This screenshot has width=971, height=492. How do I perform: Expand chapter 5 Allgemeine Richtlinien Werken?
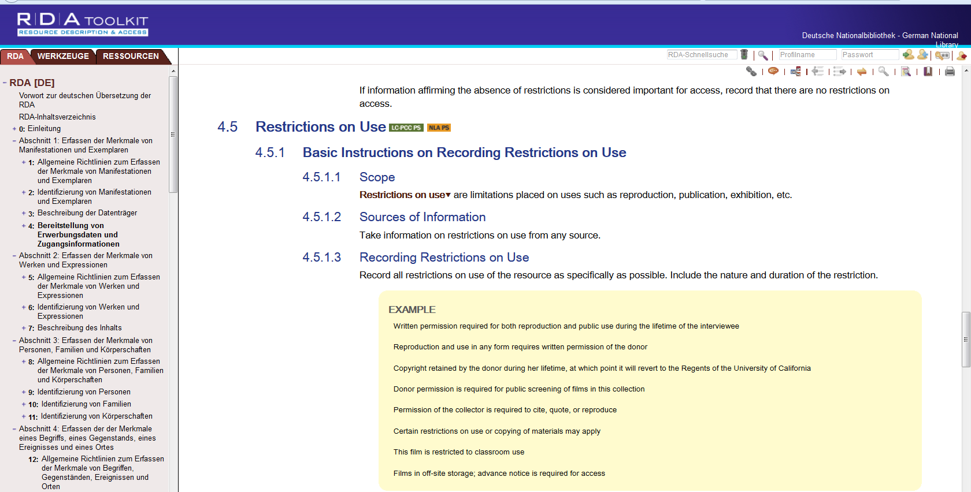pos(24,277)
